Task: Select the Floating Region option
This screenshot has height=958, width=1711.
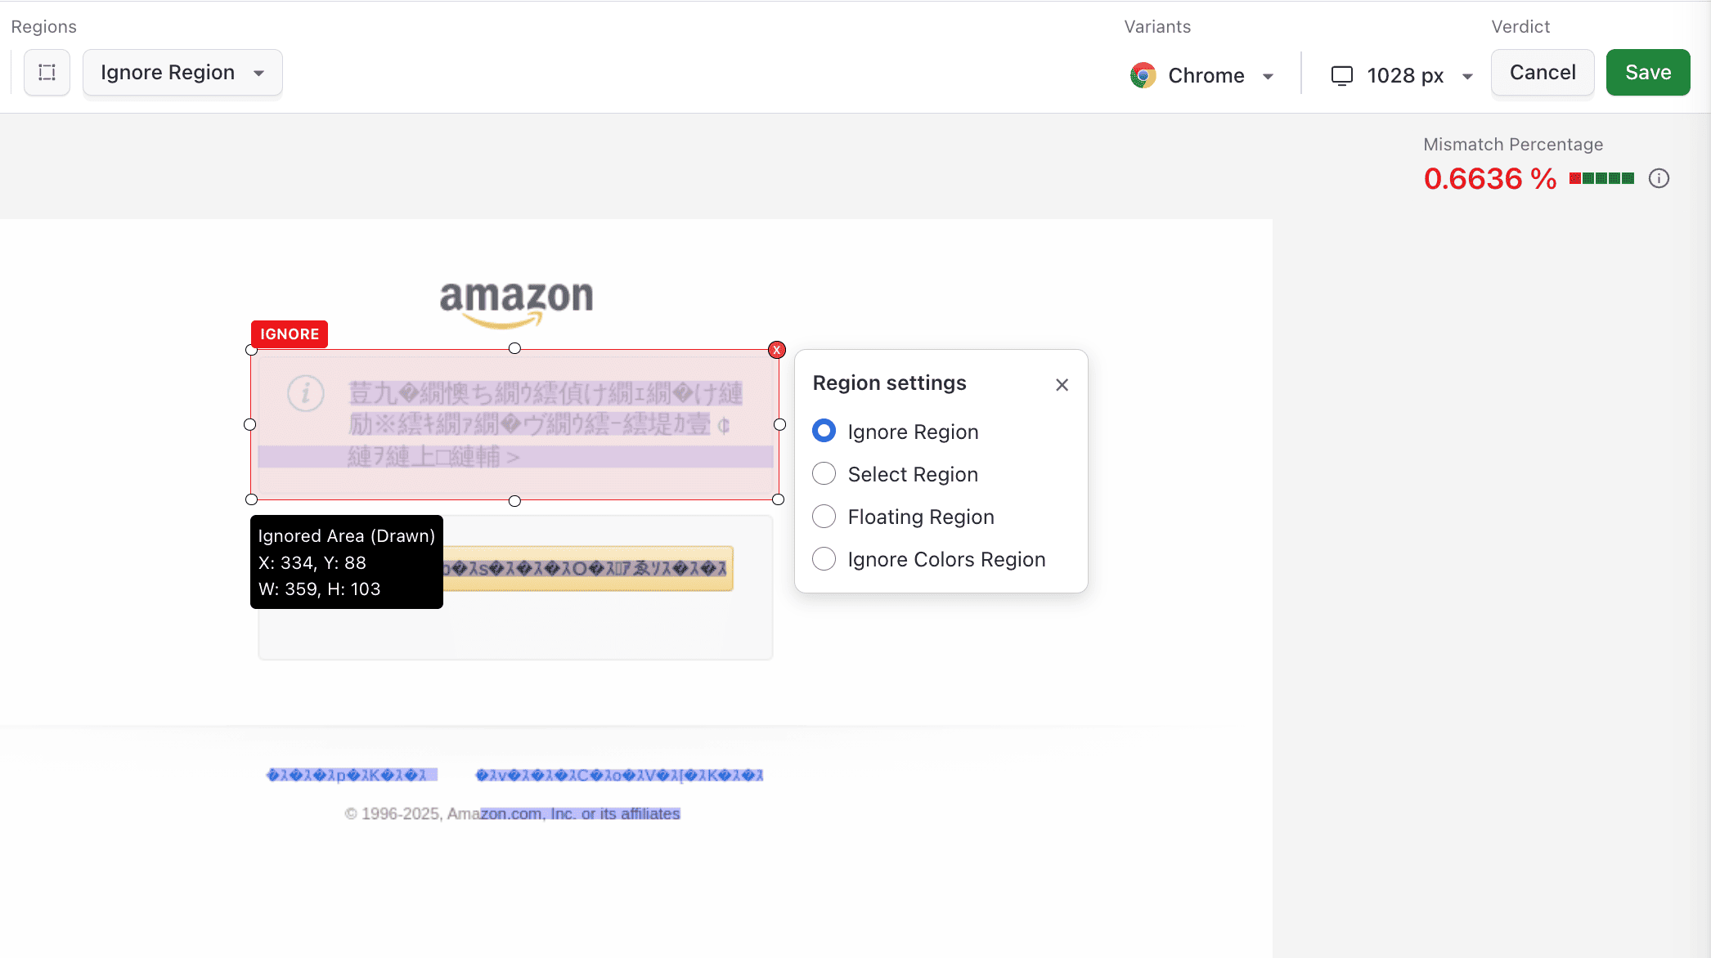Action: tap(824, 516)
